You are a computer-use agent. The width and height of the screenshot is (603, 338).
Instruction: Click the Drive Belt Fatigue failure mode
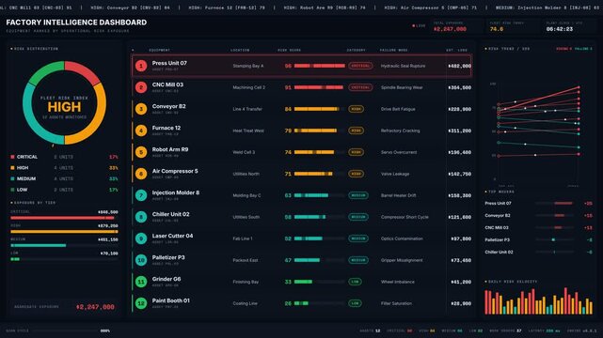398,109
